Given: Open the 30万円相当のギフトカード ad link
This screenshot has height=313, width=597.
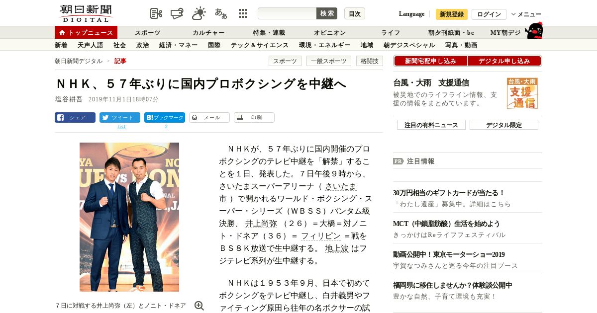Looking at the screenshot, I should (449, 193).
